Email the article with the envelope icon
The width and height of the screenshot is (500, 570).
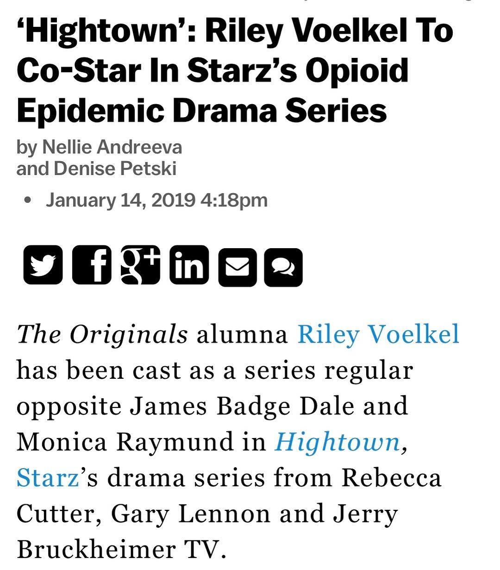(237, 267)
